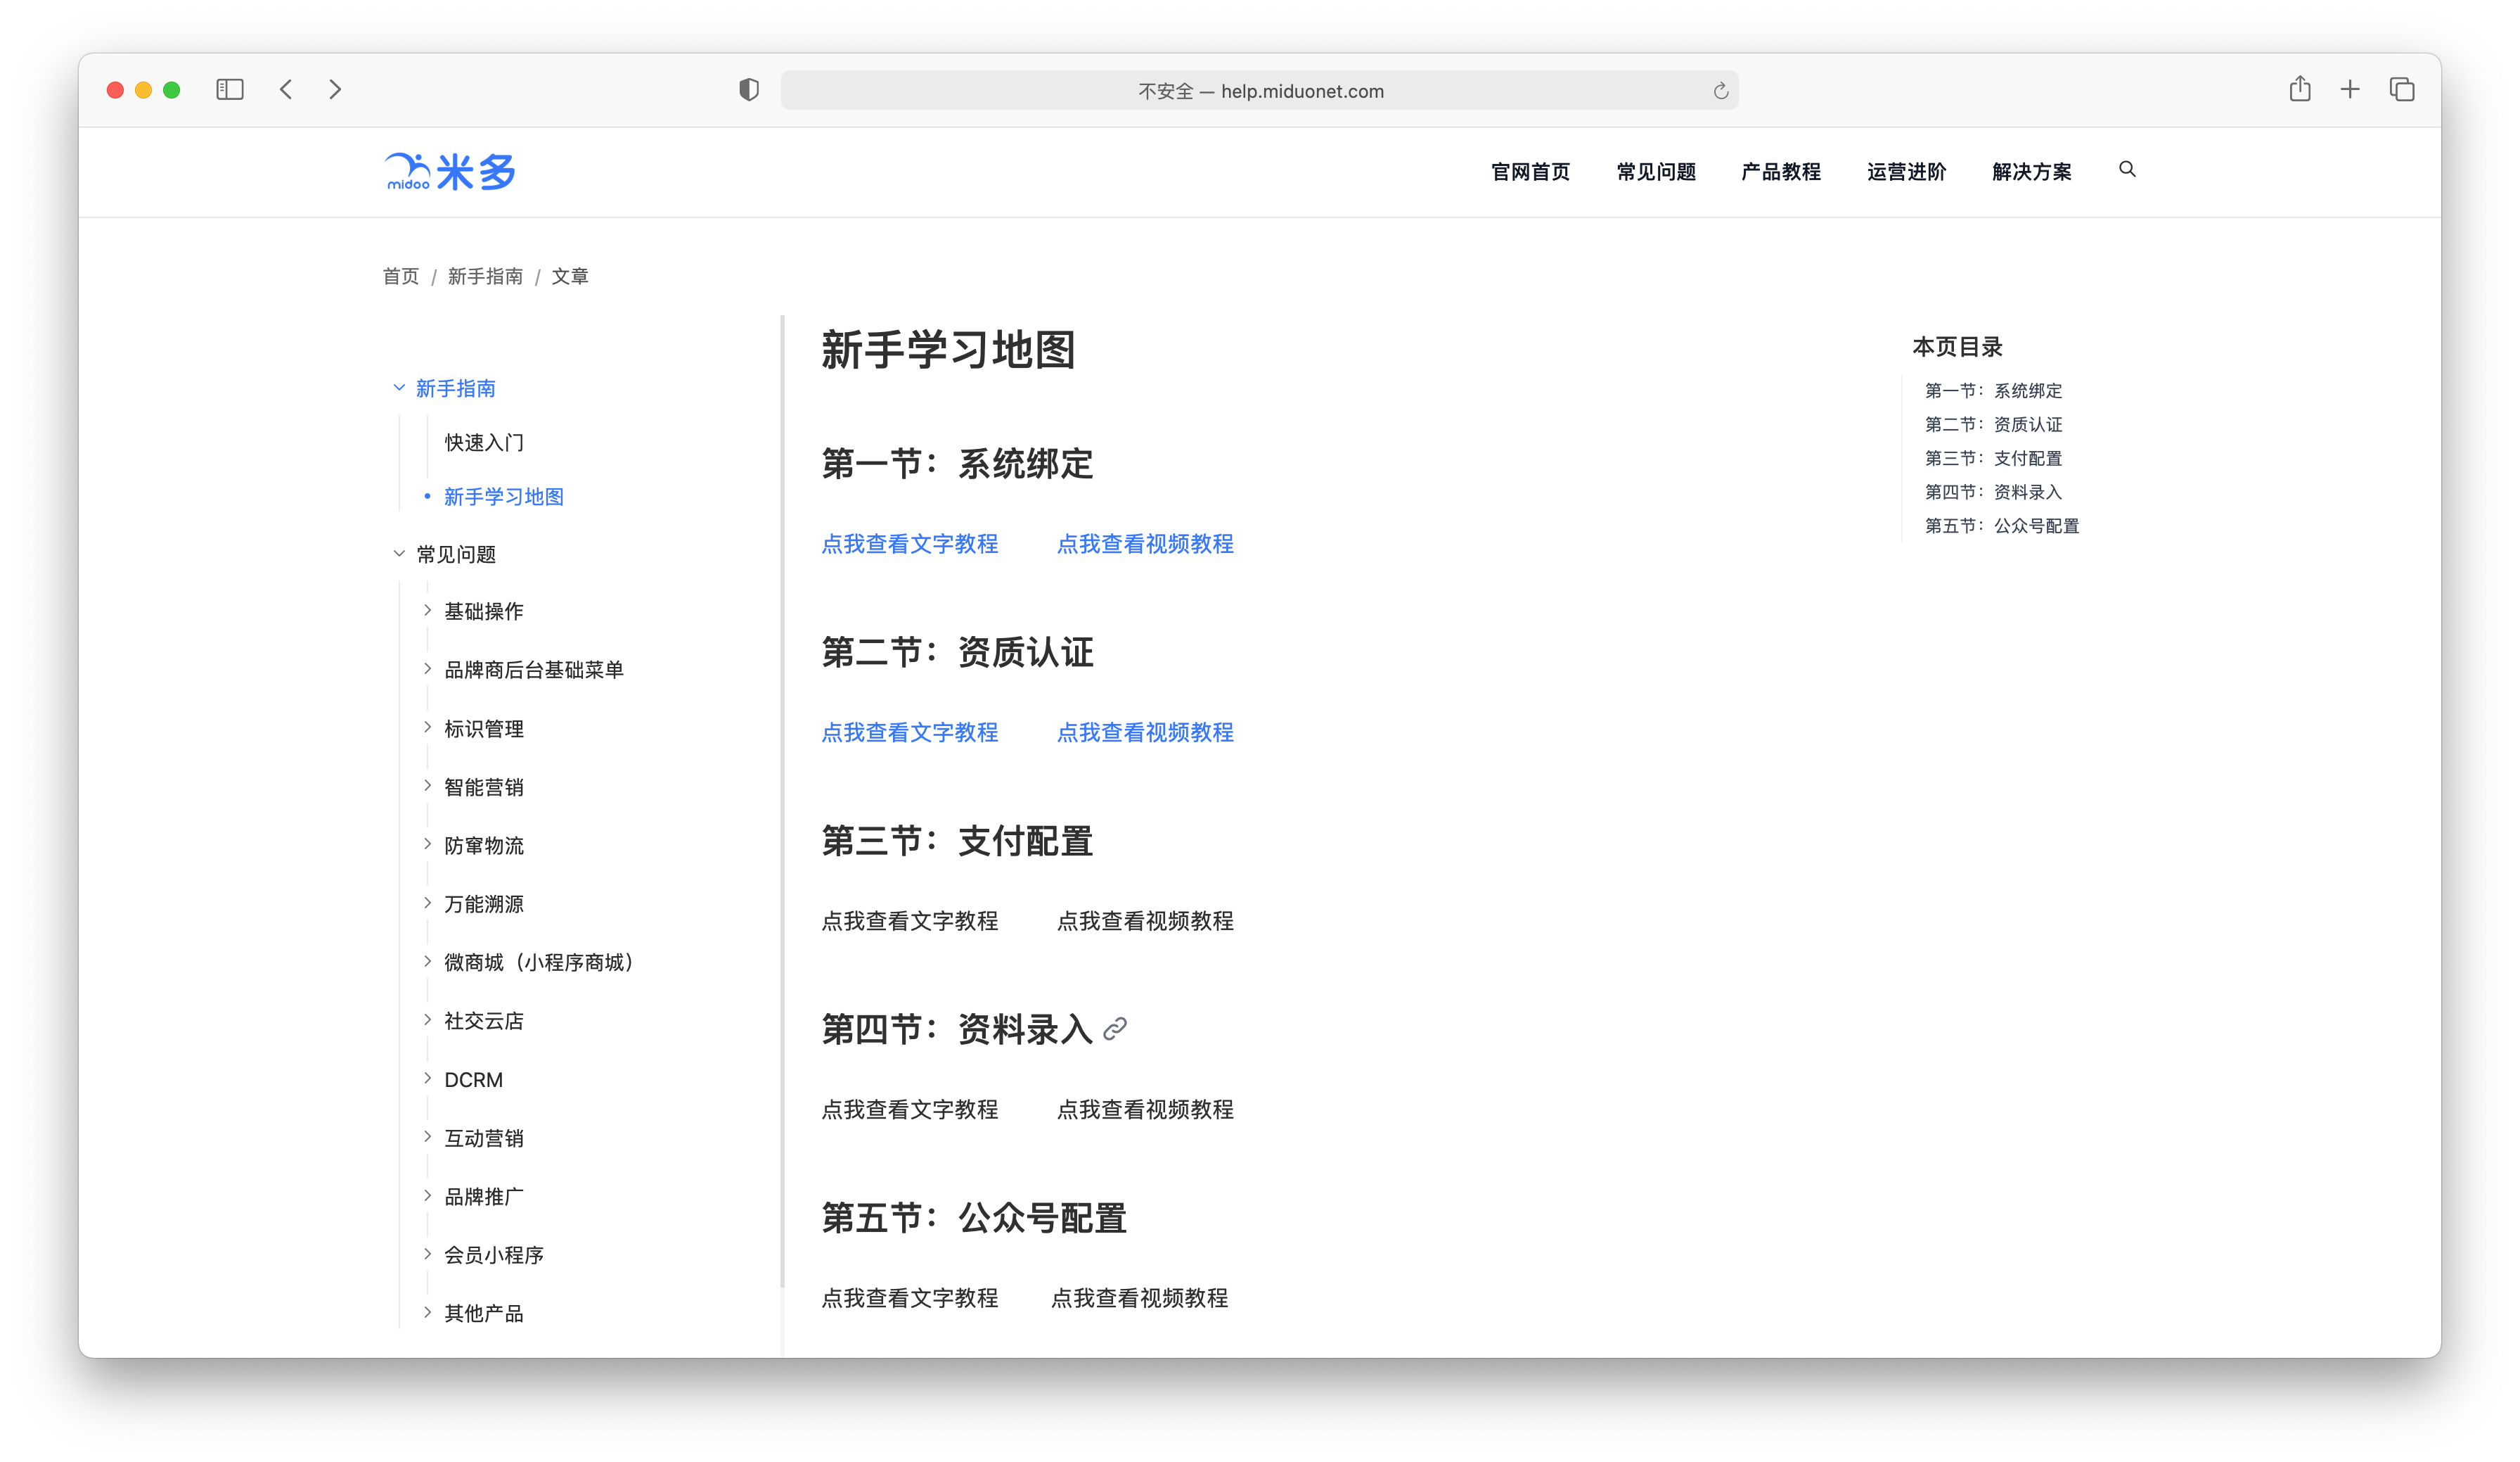Expand the 微商城（小程序商城）tree chevron
Image resolution: width=2520 pixels, height=1462 pixels.
pyautogui.click(x=427, y=962)
